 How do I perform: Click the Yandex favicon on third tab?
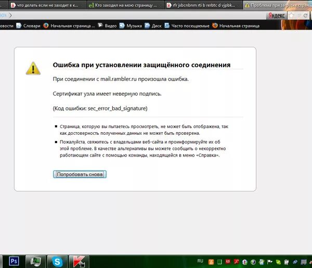pos(168,5)
